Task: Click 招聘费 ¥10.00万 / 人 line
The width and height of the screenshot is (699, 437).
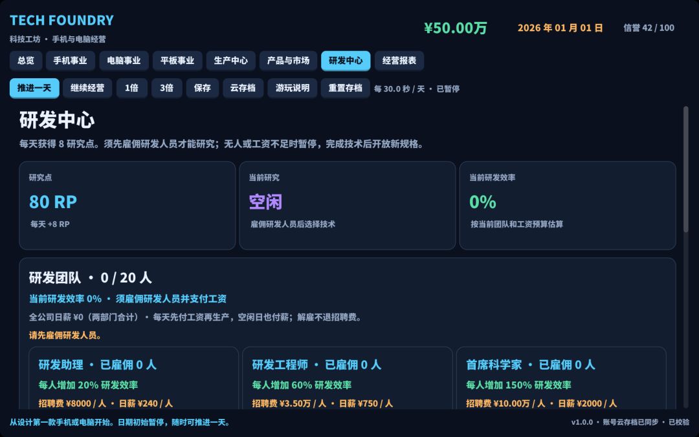Action: 542,403
